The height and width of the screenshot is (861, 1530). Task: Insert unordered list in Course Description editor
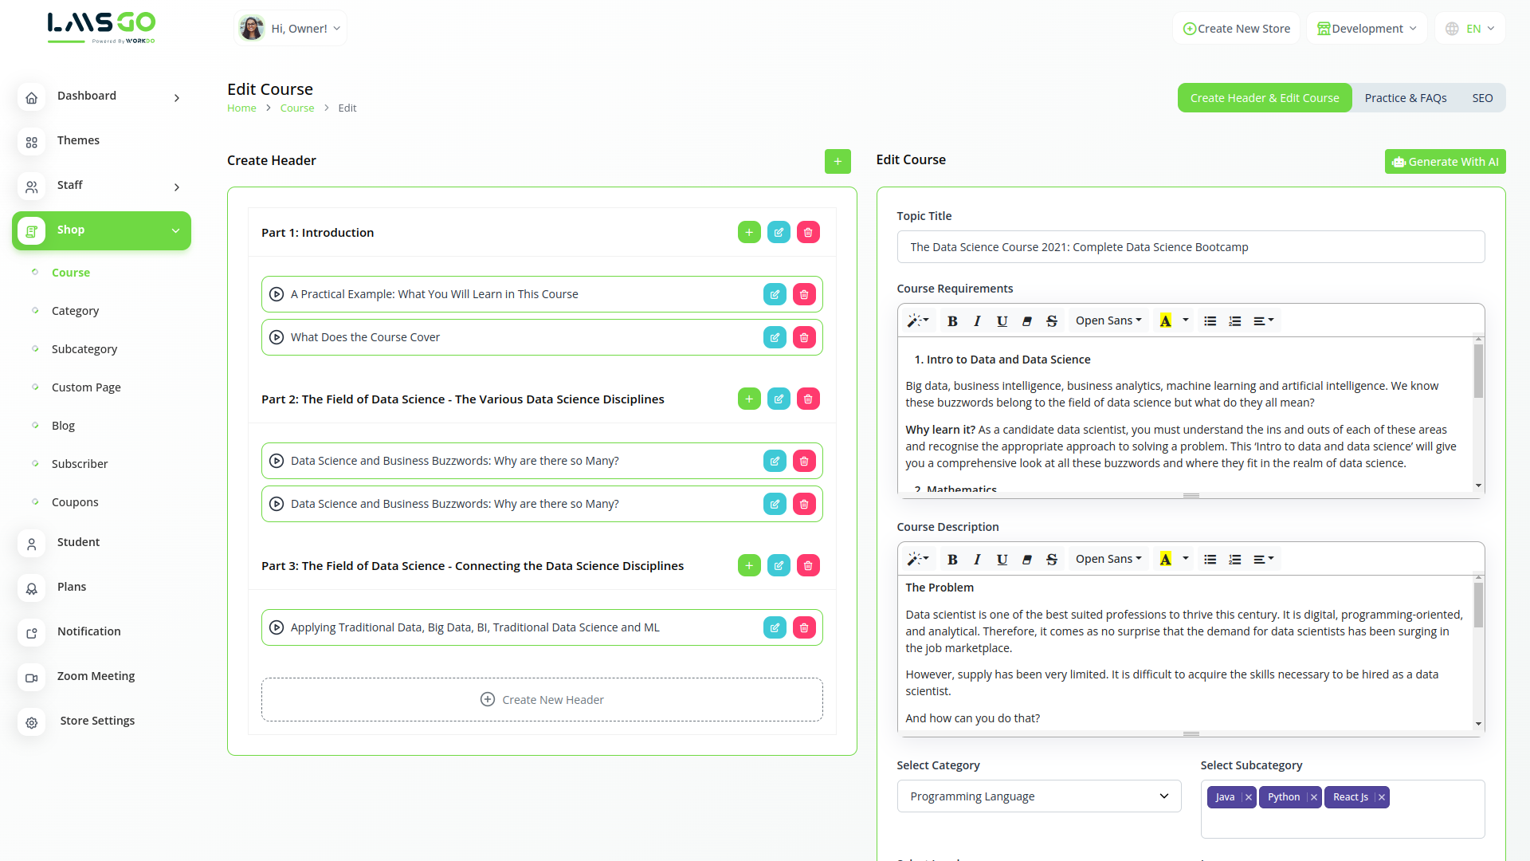[1210, 559]
